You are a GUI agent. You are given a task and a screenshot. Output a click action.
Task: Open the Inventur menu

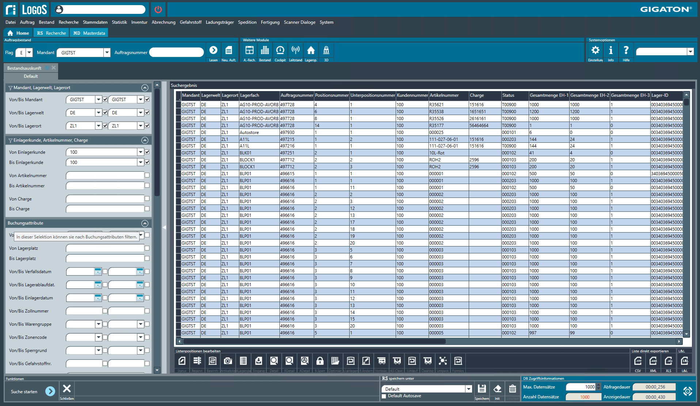(x=139, y=22)
